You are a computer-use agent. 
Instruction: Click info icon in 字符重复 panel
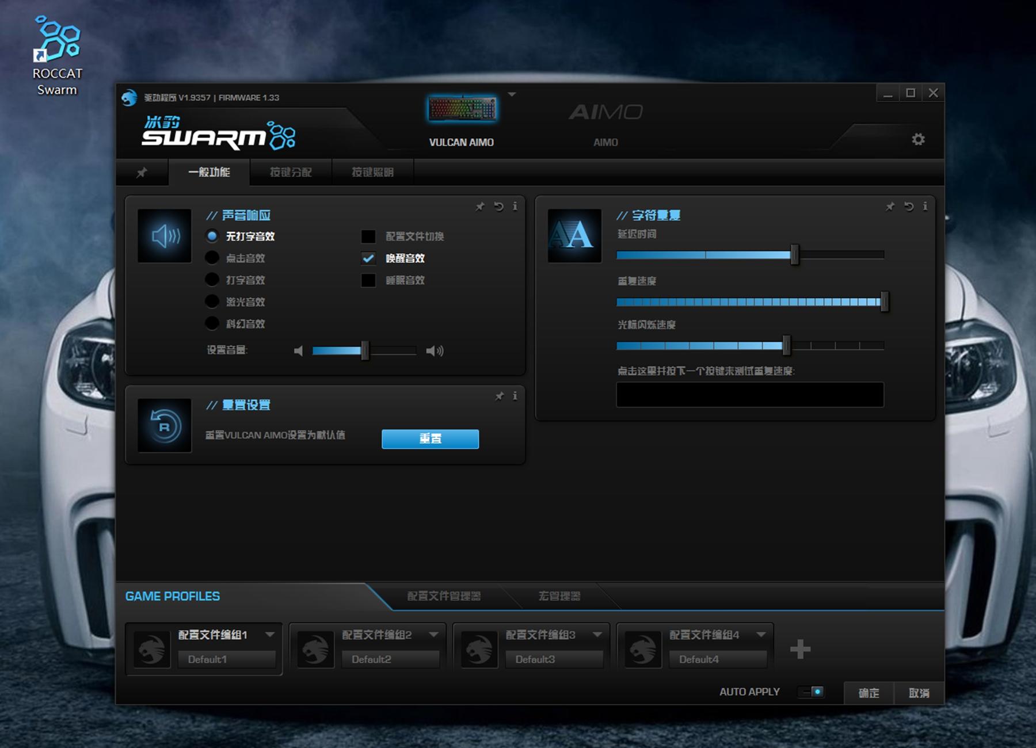[x=925, y=207]
